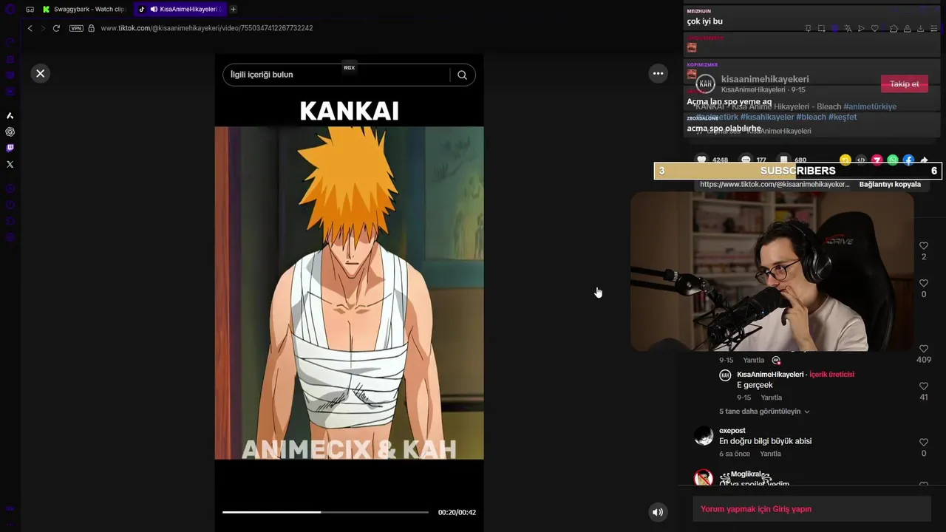Open the Aria sidebar icon above ChatGPT

[x=10, y=115]
